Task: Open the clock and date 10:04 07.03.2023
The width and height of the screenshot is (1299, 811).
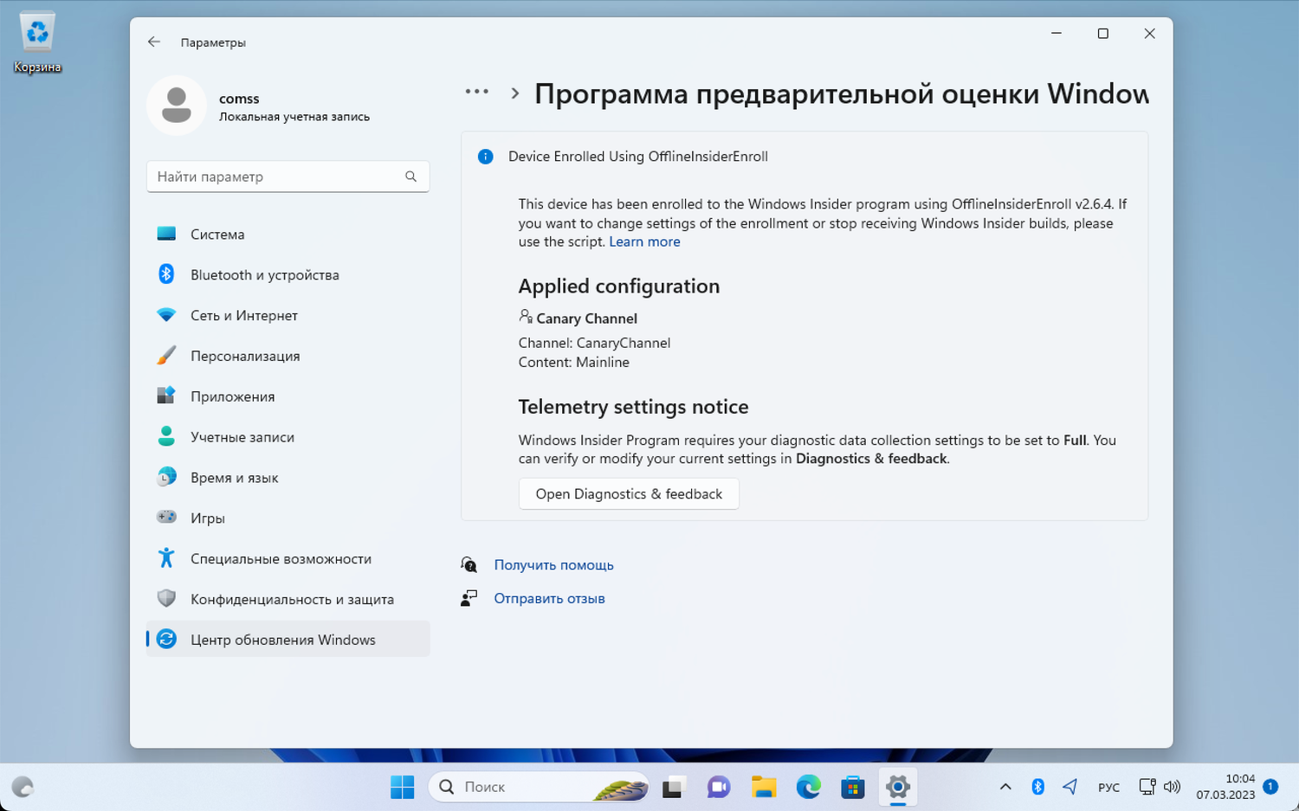Action: [1225, 787]
